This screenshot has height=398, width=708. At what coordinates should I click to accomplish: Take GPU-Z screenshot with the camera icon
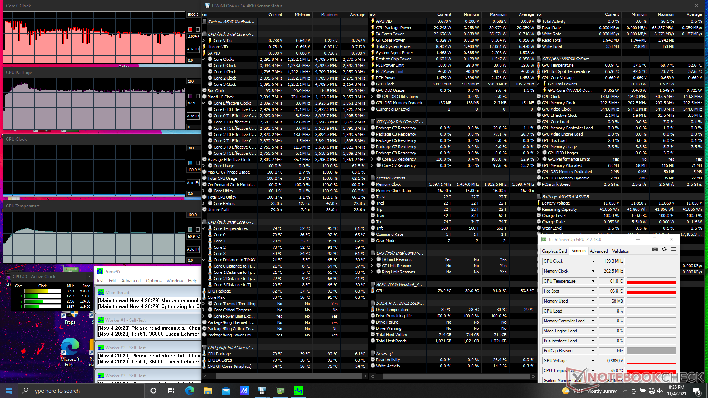pos(655,249)
